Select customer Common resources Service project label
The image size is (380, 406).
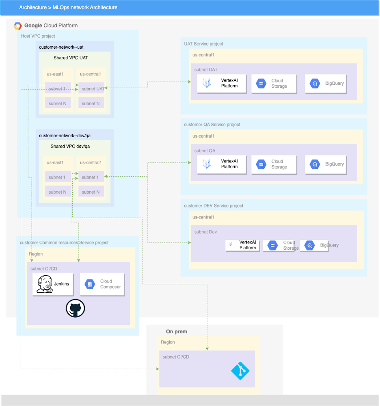[64, 243]
